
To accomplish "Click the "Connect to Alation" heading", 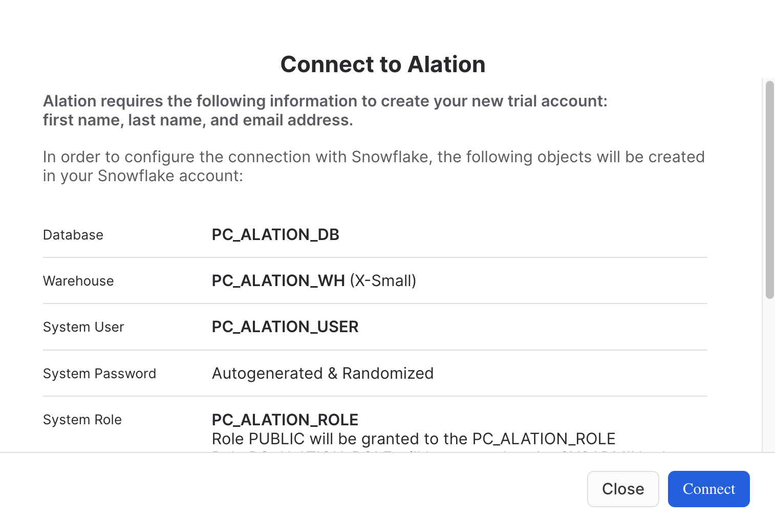I will tap(383, 64).
